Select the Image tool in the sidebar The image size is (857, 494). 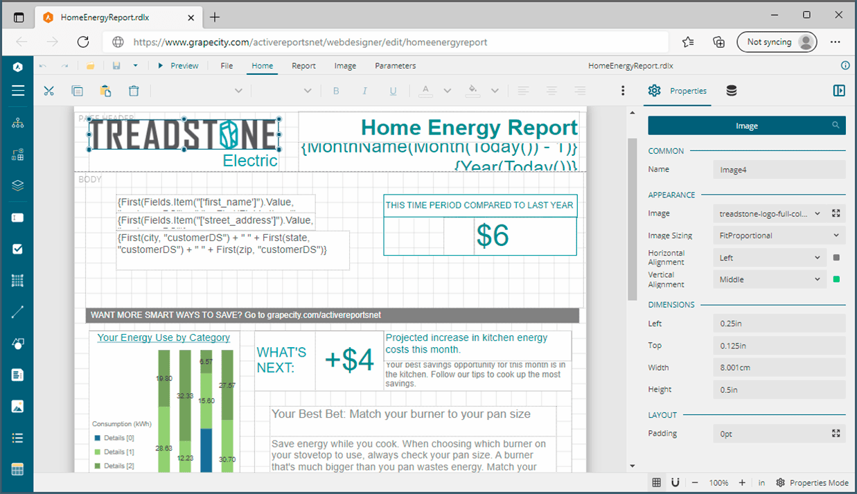18,406
